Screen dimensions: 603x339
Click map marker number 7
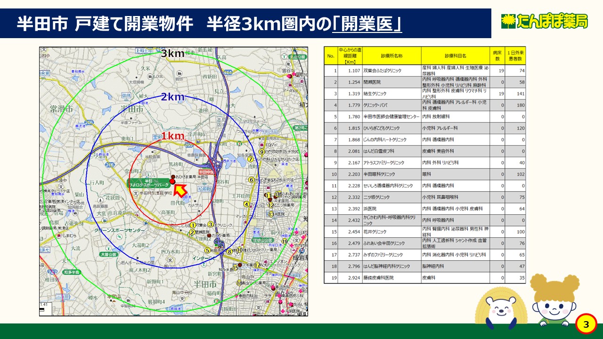point(251,159)
